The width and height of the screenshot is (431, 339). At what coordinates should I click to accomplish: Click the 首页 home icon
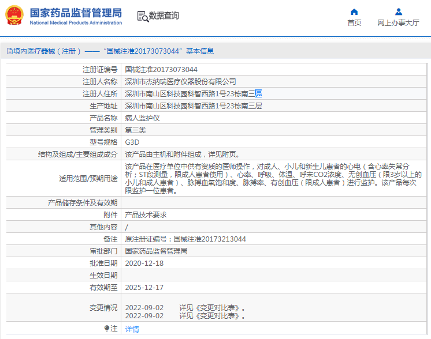pyautogui.click(x=354, y=12)
